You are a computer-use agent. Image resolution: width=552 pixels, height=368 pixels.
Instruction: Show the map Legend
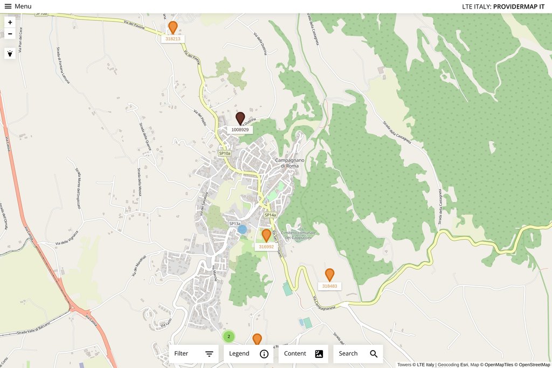[x=249, y=353]
